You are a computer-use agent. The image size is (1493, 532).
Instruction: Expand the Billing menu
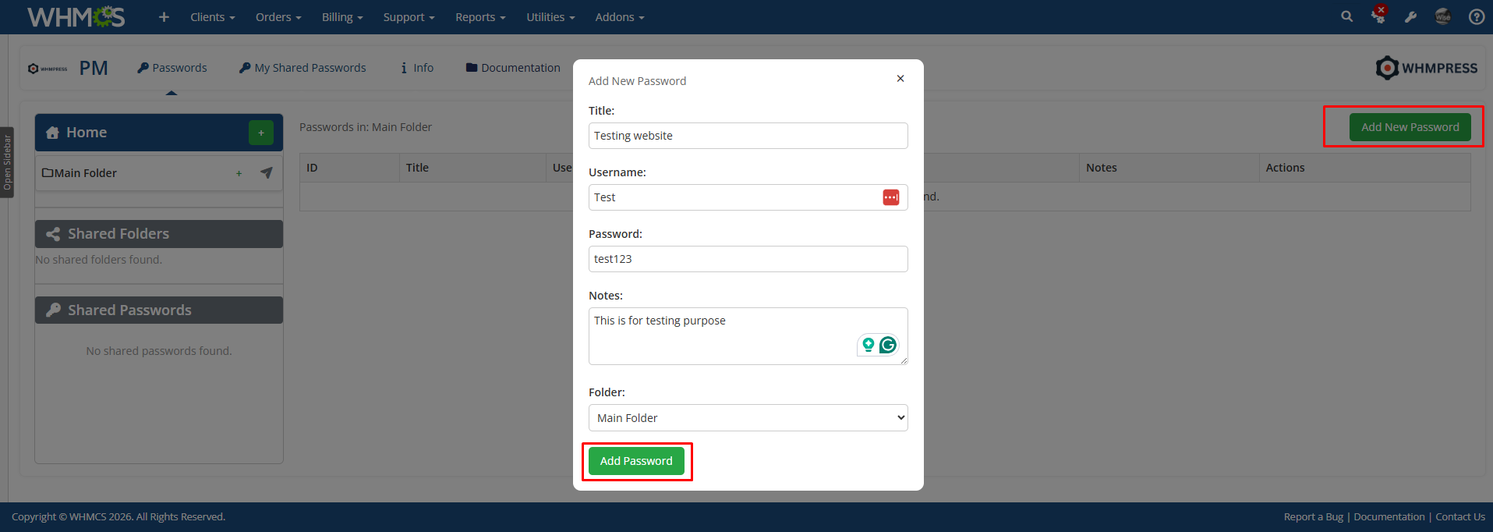pyautogui.click(x=341, y=17)
